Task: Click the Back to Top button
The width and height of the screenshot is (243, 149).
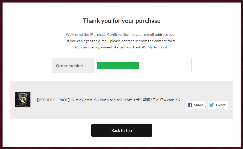Action: 122,130
